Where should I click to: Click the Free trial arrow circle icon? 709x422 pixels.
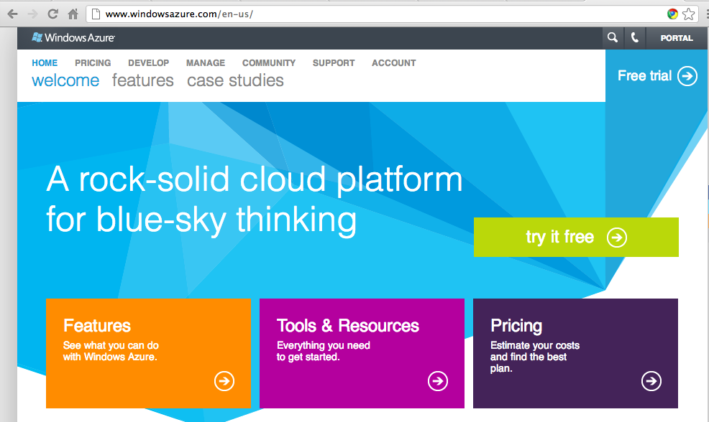687,76
